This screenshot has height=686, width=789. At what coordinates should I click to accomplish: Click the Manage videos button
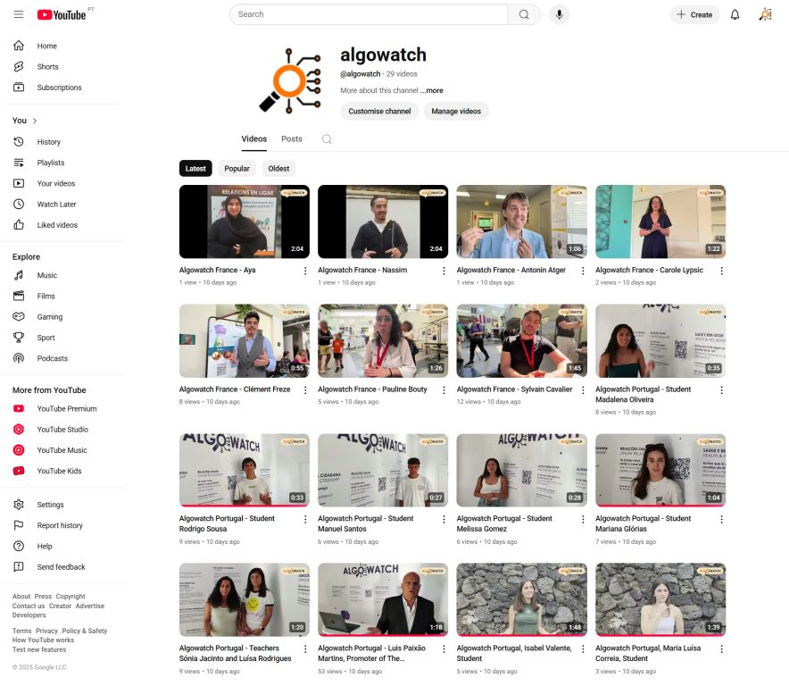pos(456,112)
